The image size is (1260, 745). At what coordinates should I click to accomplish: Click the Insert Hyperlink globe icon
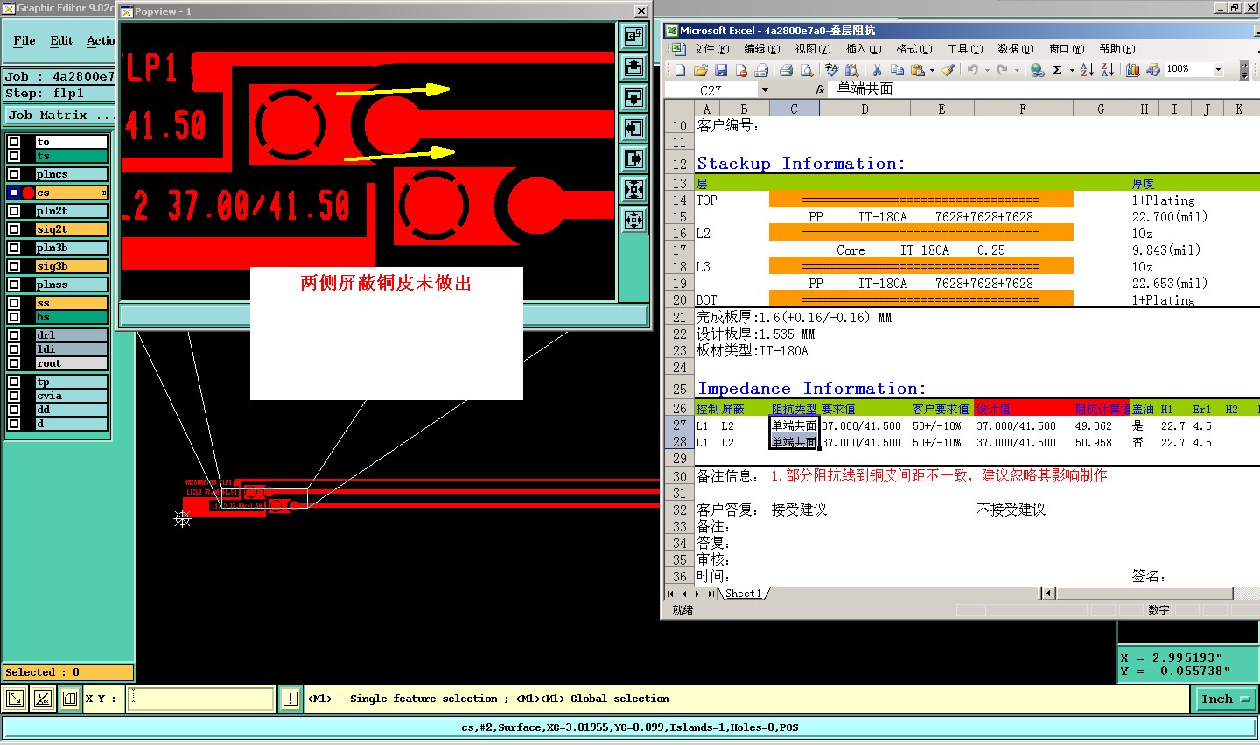(1037, 70)
